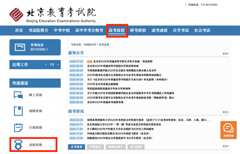Screen dimensions: 240x154
Task: Open 招生专业目录补充说明（本科部分） notice
Action: click(x=127, y=80)
